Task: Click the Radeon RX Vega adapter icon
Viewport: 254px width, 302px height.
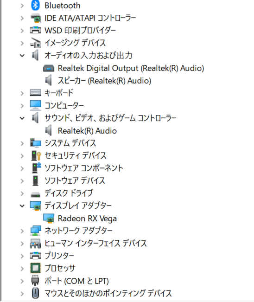Action: [x=49, y=218]
